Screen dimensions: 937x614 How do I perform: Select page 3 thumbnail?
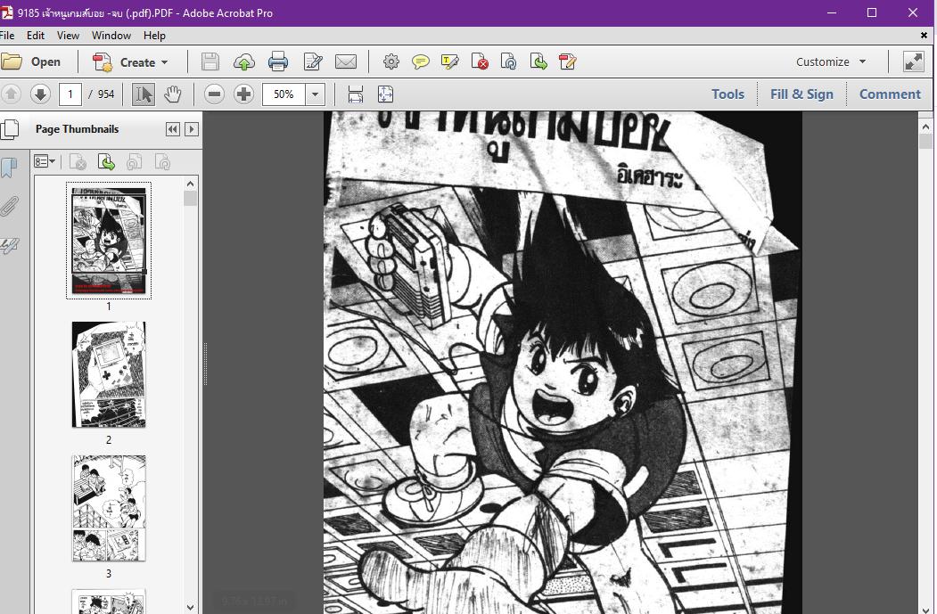pos(109,508)
